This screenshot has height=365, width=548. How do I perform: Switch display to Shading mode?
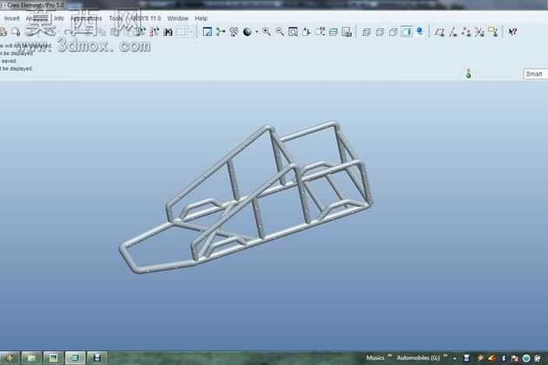(x=406, y=32)
